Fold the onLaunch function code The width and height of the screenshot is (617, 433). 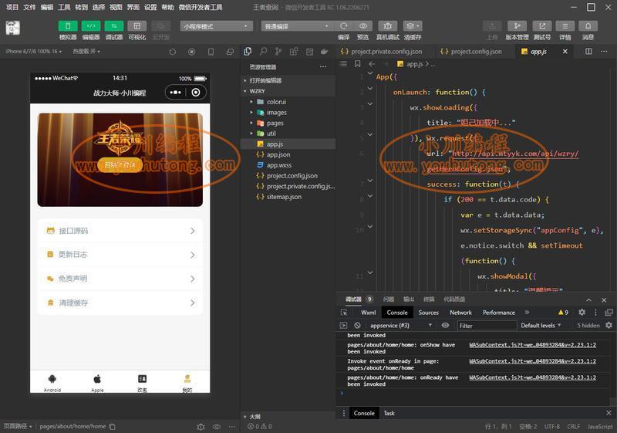click(370, 89)
